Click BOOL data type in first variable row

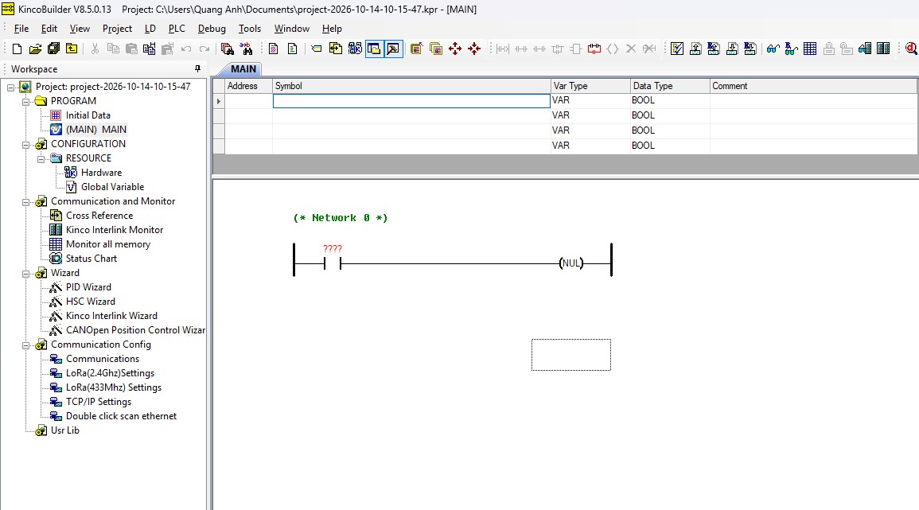click(670, 100)
